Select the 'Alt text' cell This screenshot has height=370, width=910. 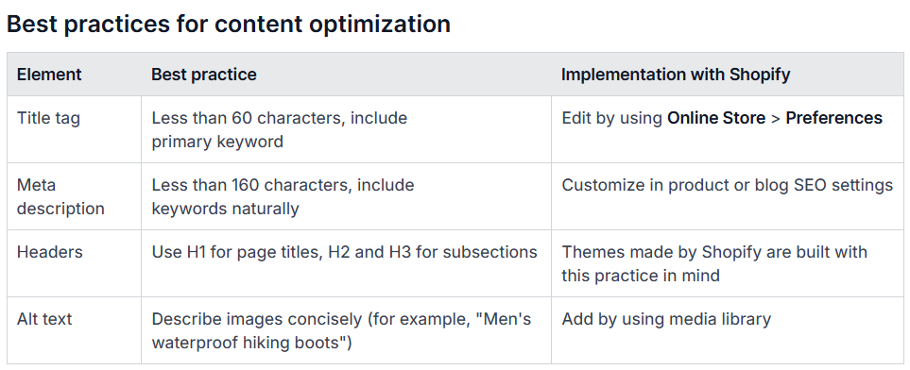pos(75,330)
